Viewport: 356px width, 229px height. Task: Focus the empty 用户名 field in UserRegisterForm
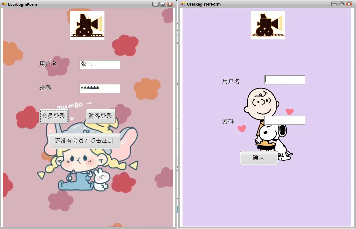click(284, 80)
